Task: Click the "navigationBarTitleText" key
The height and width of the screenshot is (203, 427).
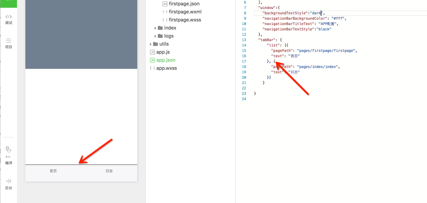Action: coord(289,24)
